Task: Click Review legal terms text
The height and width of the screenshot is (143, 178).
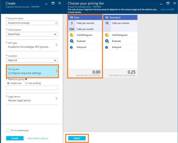Action: [x=19, y=101]
